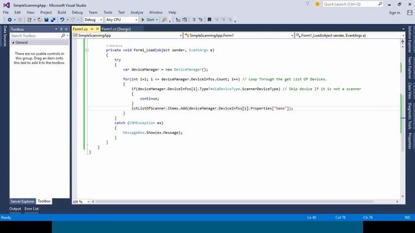Click the editor split window handle icon

(x=403, y=41)
